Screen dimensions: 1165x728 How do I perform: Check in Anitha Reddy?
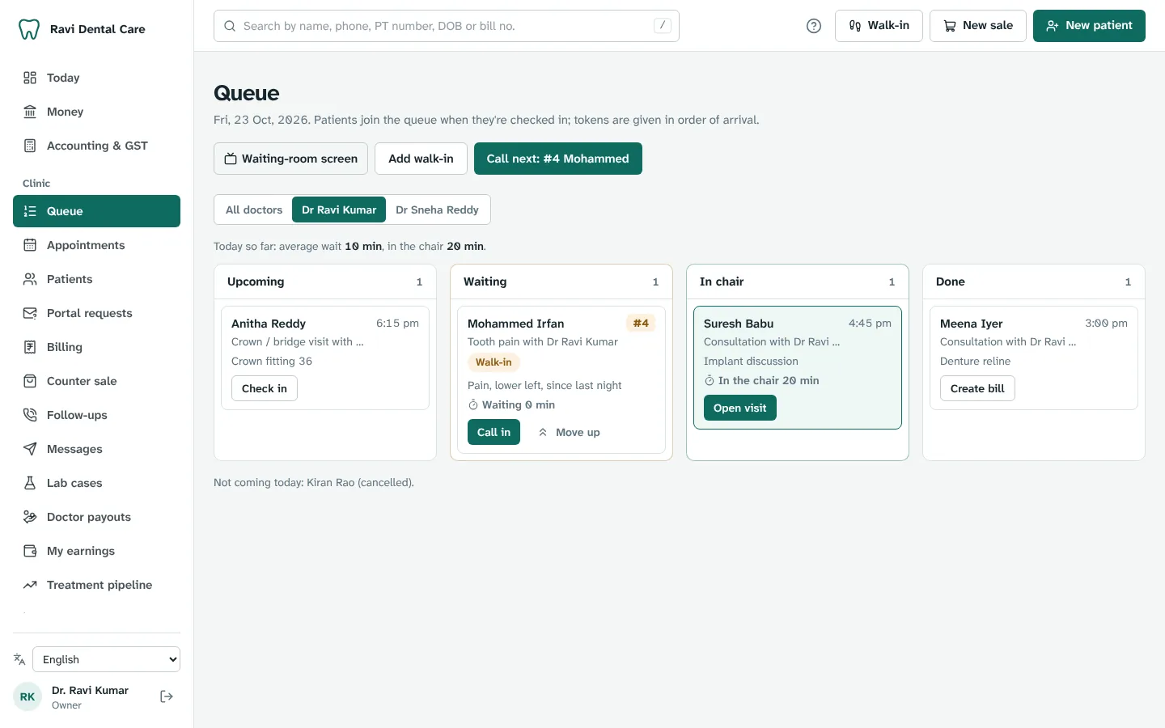coord(265,388)
